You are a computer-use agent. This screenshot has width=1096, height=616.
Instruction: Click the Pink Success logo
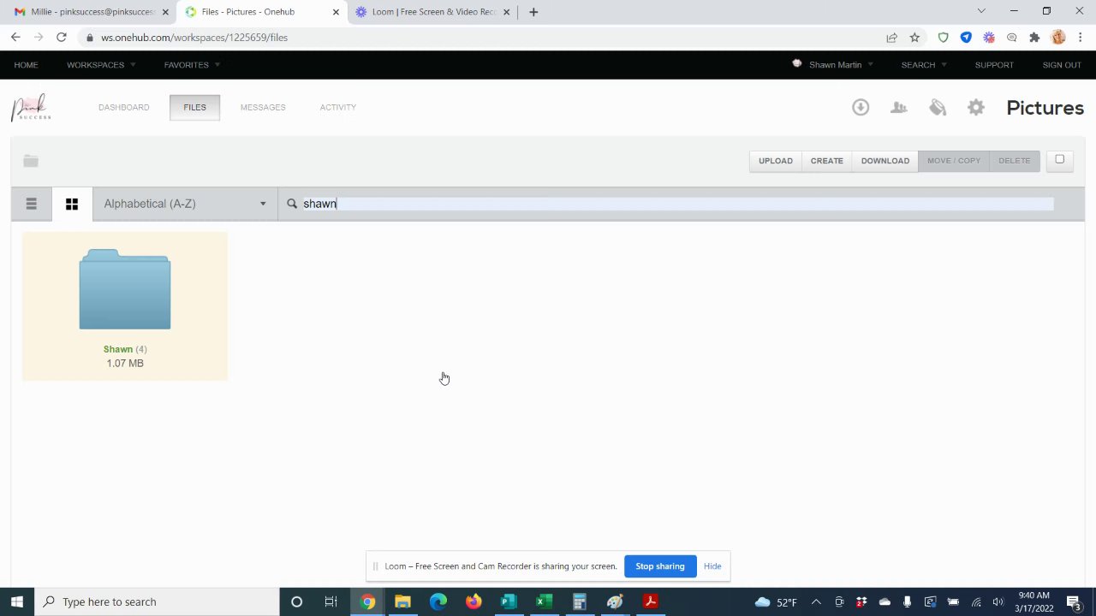pyautogui.click(x=31, y=108)
